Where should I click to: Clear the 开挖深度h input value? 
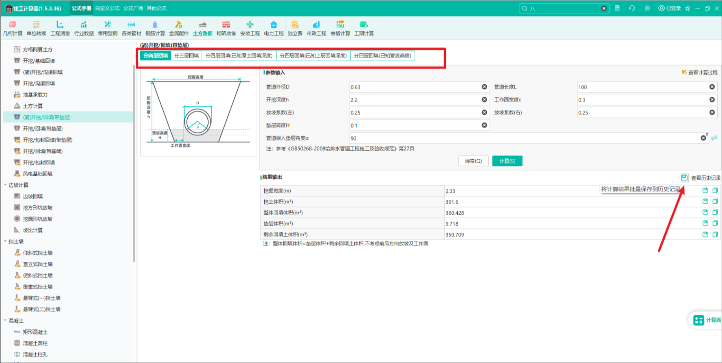click(x=484, y=100)
